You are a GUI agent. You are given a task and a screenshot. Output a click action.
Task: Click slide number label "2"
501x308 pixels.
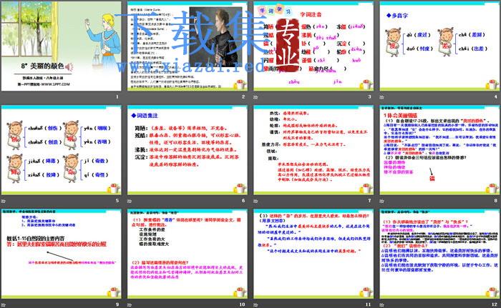[x=243, y=96]
